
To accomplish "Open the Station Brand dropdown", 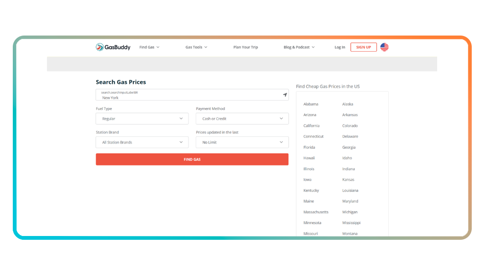I will click(142, 142).
